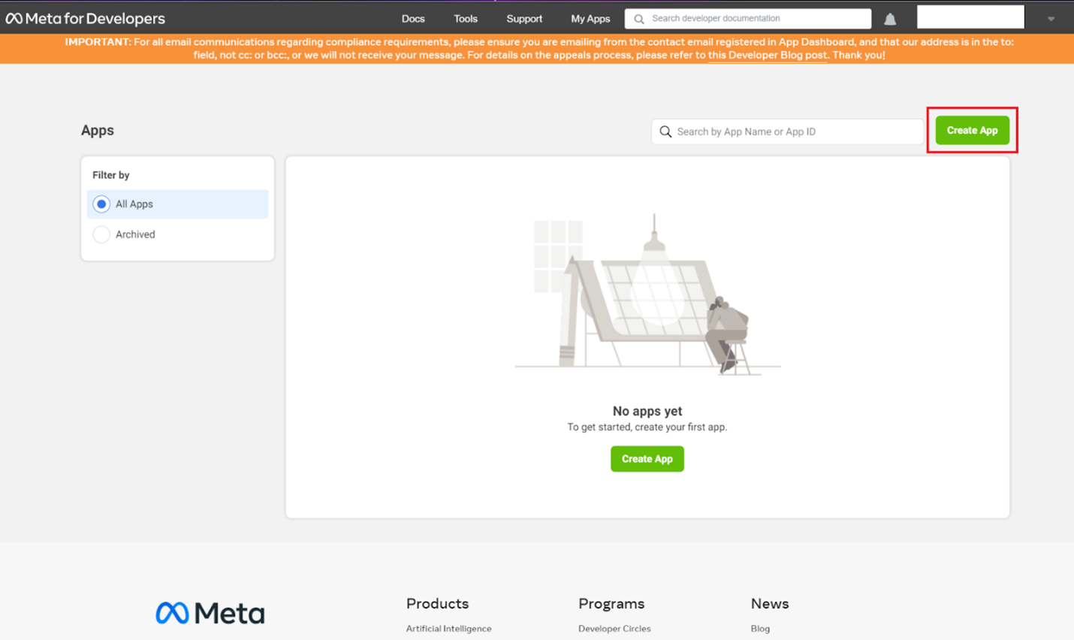Image resolution: width=1074 pixels, height=640 pixels.
Task: Click the Meta for Developers logo
Action: pyautogui.click(x=86, y=18)
